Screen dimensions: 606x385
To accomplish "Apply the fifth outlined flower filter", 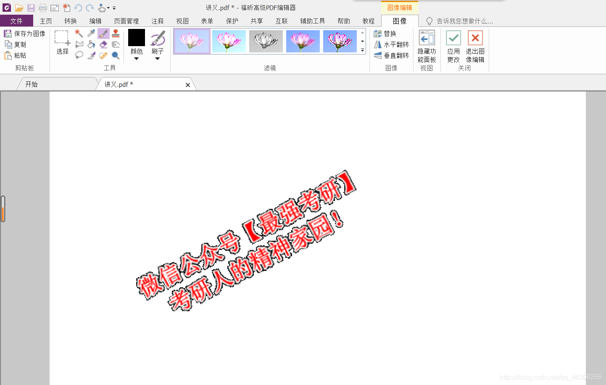I will point(340,41).
